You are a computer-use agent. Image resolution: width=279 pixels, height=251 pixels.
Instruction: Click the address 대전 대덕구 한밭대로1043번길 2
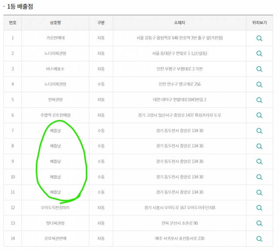(180, 100)
